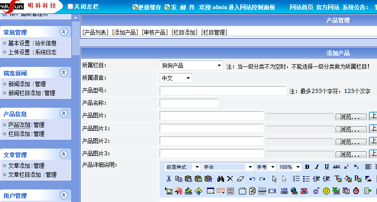Open the 字体 font dropdown
The image size is (377, 202).
(228, 167)
